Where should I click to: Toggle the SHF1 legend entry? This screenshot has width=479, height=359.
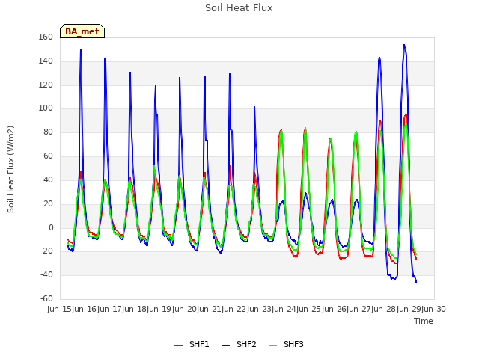(x=192, y=344)
